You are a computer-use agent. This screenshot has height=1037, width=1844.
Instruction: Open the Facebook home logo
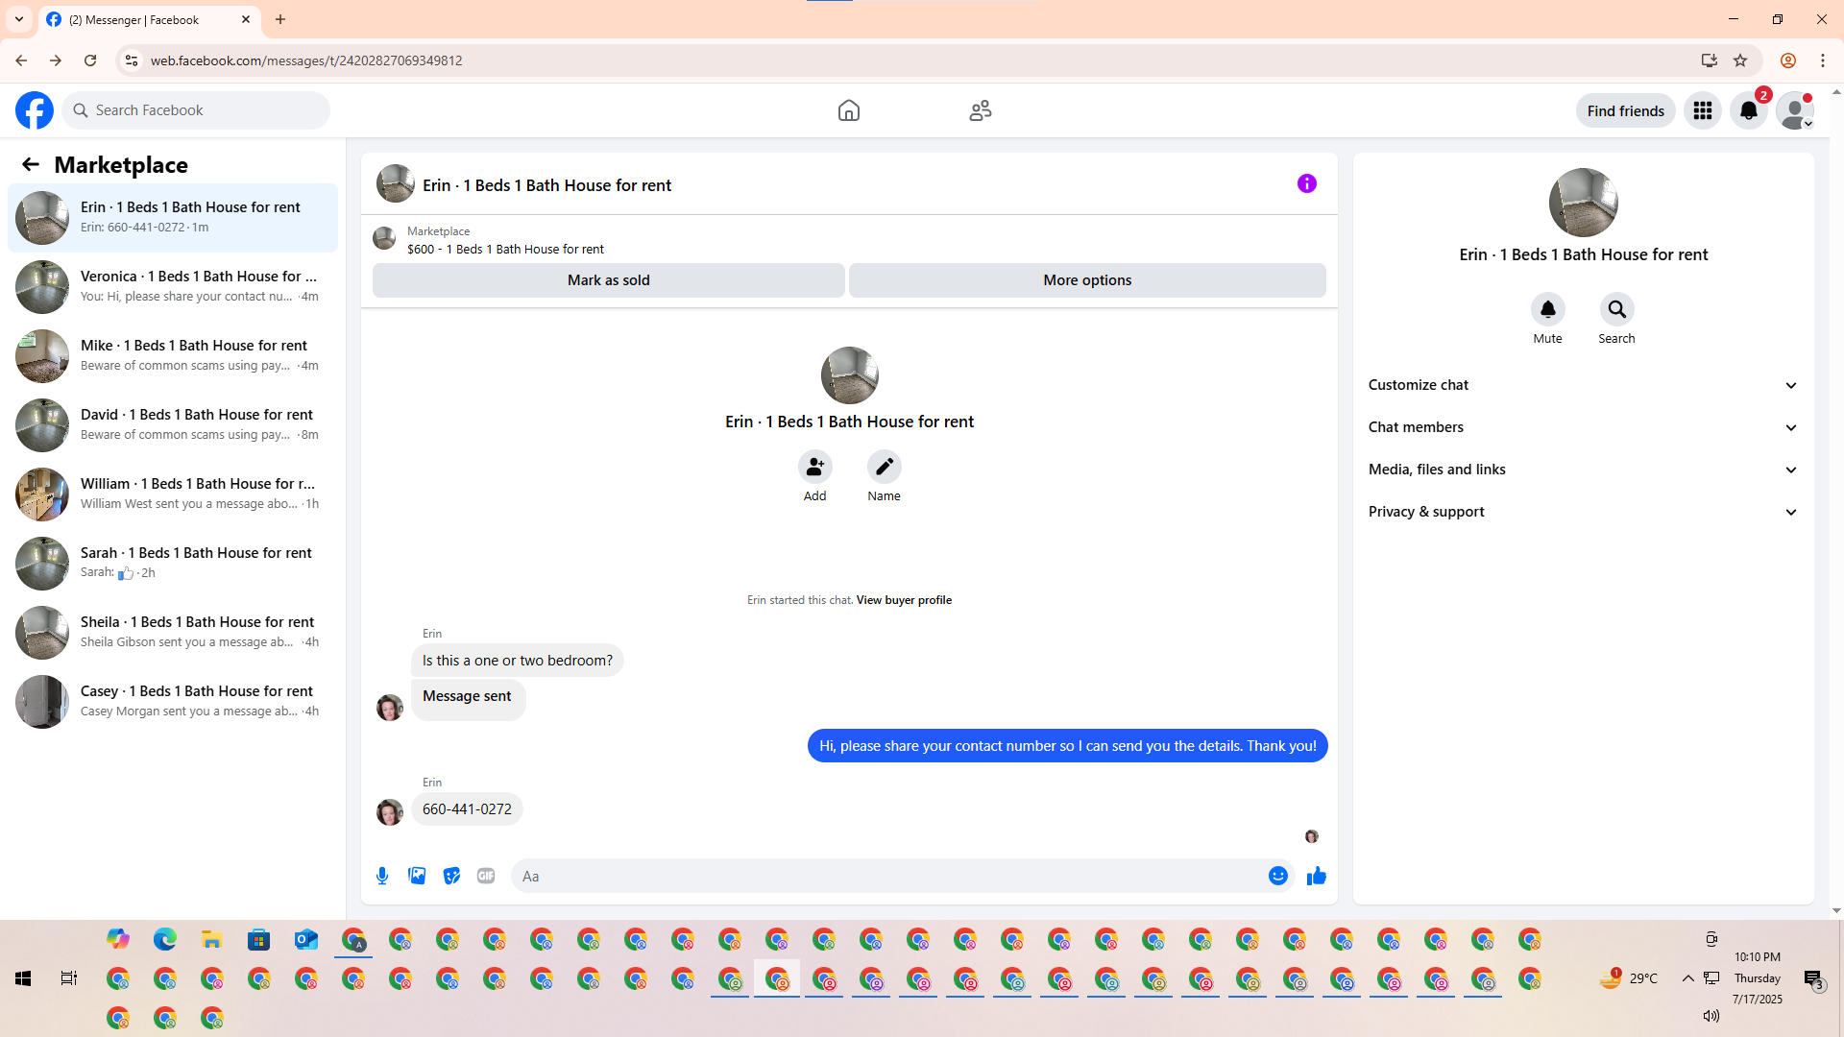click(x=35, y=110)
